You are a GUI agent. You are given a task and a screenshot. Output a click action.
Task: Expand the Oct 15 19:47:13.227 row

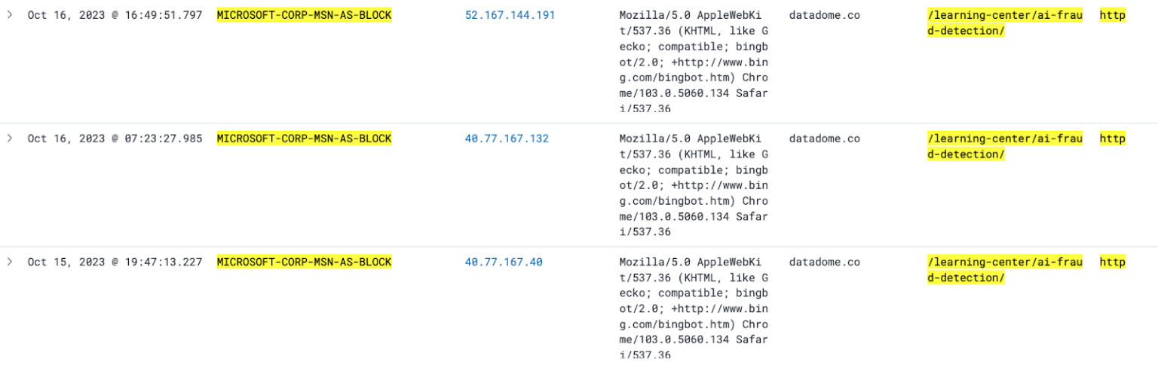10,262
